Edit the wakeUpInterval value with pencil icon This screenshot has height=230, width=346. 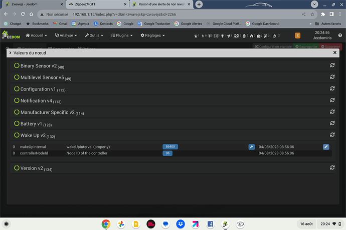coord(326,147)
